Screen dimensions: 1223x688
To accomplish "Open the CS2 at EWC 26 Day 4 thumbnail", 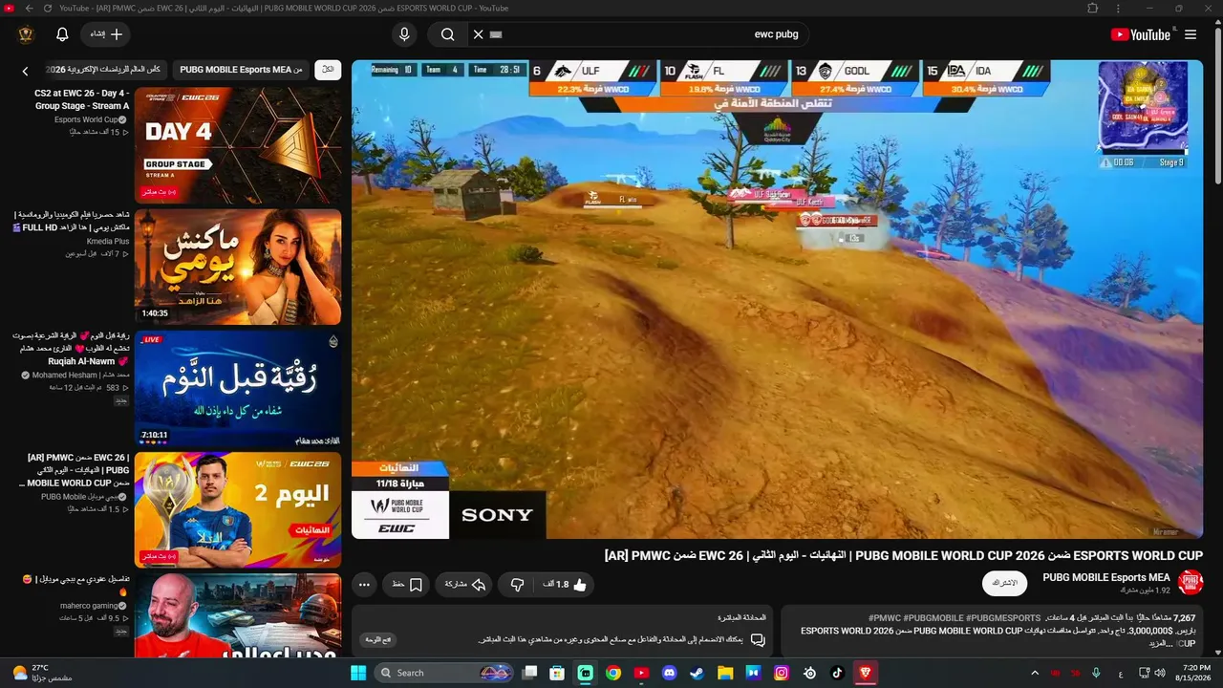I will (x=238, y=145).
